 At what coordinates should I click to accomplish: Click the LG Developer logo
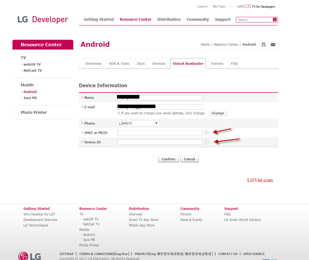[x=43, y=19]
